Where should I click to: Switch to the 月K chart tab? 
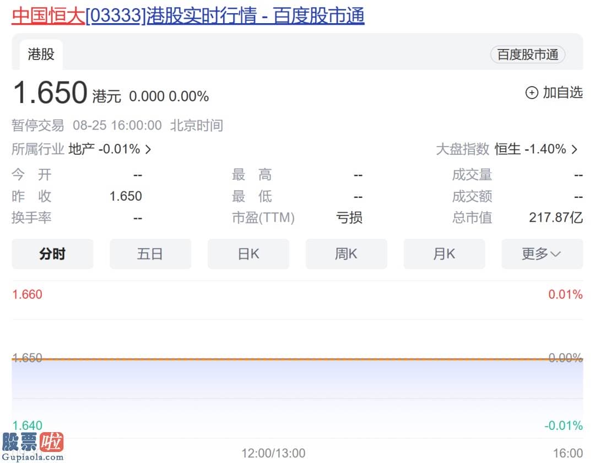[x=444, y=254]
